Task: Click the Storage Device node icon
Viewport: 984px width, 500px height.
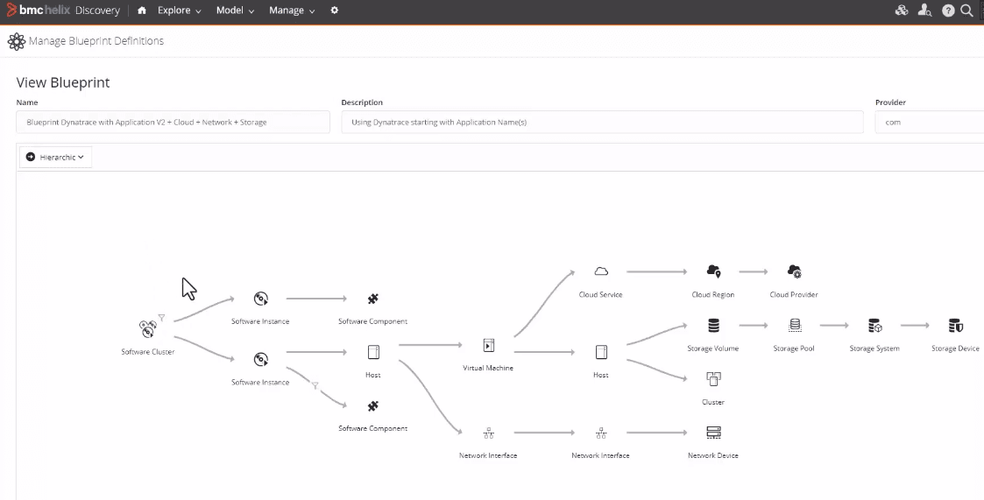Action: (955, 326)
